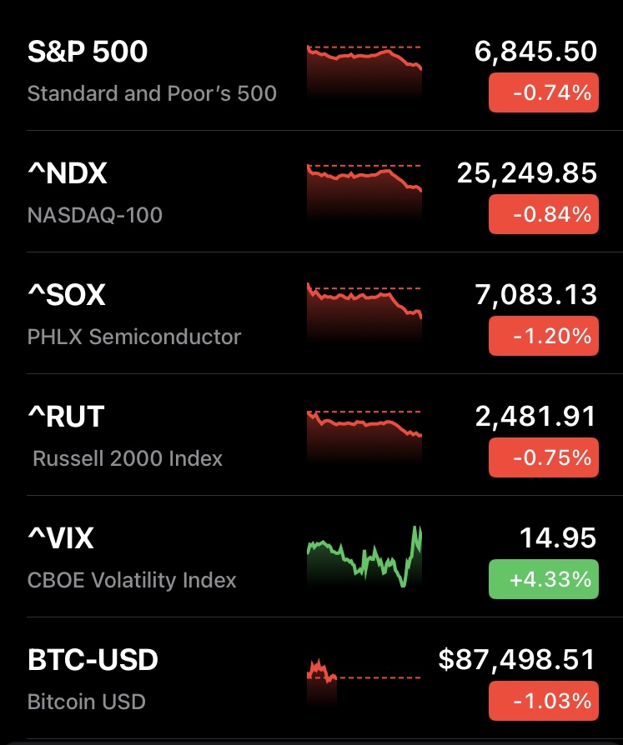Tap the S&P 500 sparkline chart
The image size is (623, 745).
pyautogui.click(x=364, y=71)
